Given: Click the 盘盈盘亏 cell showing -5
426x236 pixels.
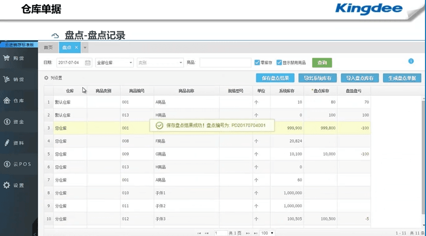Looking at the screenshot, I should (x=354, y=219).
